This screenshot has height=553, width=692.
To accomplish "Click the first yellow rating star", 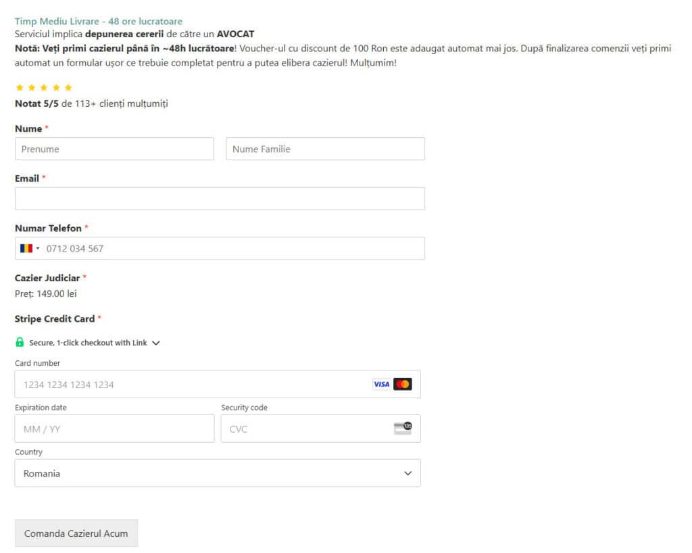I will (x=19, y=88).
